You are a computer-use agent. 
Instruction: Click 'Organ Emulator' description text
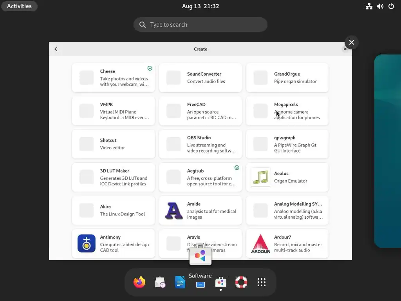(x=290, y=181)
